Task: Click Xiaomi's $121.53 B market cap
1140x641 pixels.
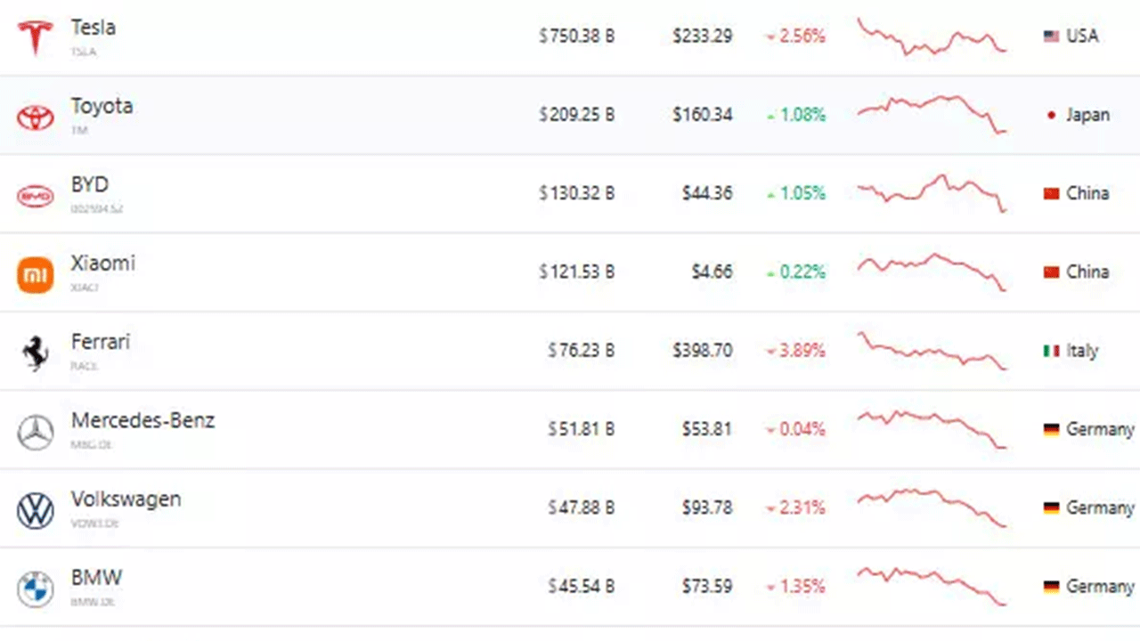Action: [x=576, y=272]
